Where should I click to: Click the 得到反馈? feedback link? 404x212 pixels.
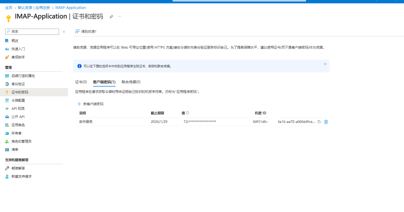(x=86, y=31)
